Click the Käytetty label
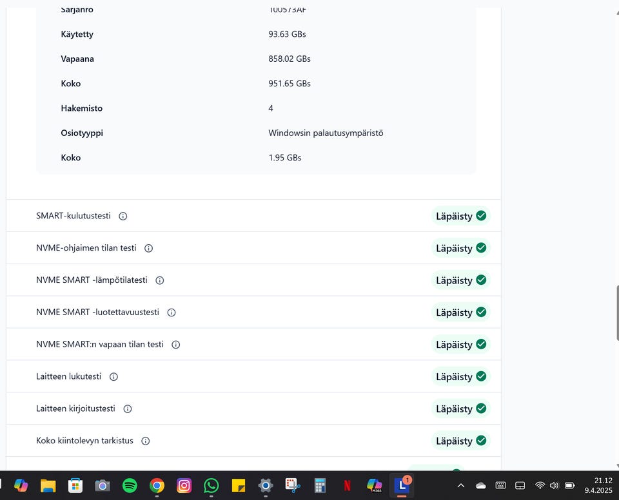619x500 pixels. click(77, 34)
